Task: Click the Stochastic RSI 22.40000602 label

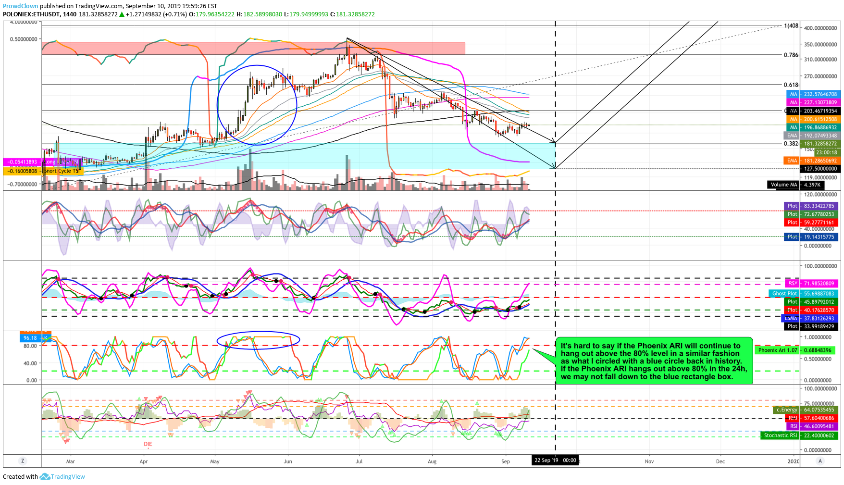Action: [x=800, y=435]
